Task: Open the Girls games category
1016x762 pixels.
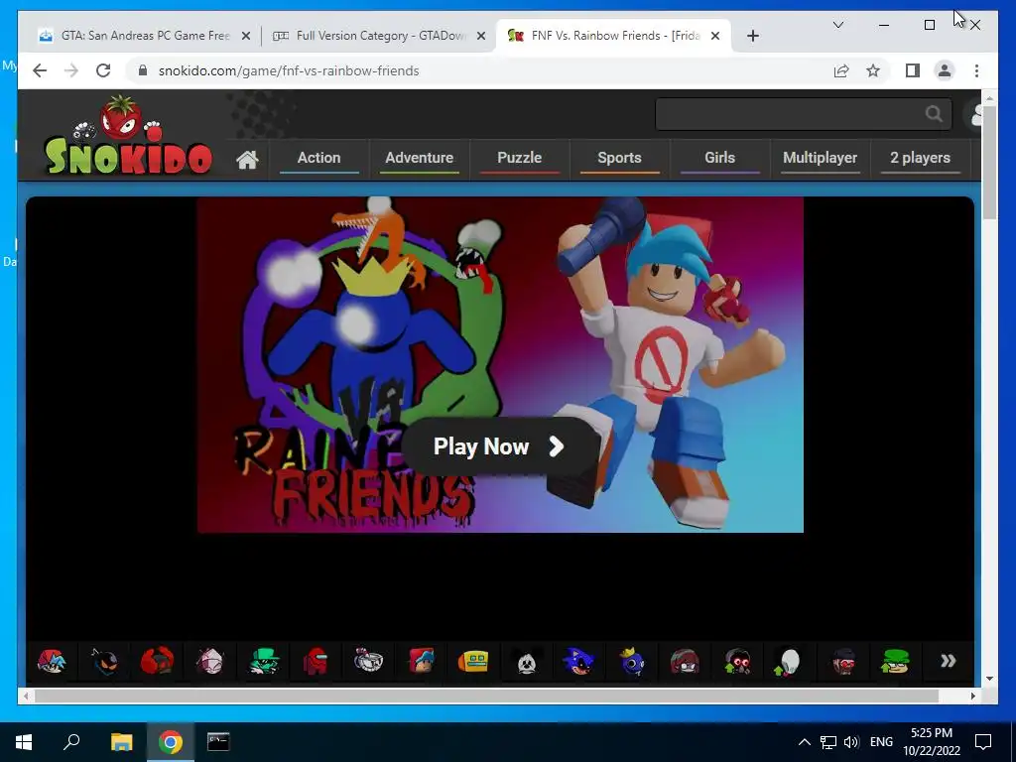Action: (x=720, y=158)
